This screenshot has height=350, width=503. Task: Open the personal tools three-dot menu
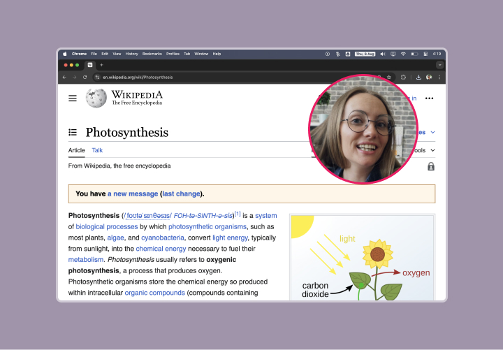pos(429,99)
